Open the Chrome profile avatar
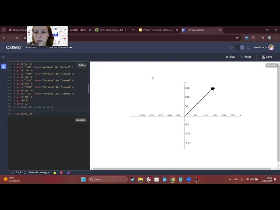This screenshot has height=210, width=280. (269, 38)
